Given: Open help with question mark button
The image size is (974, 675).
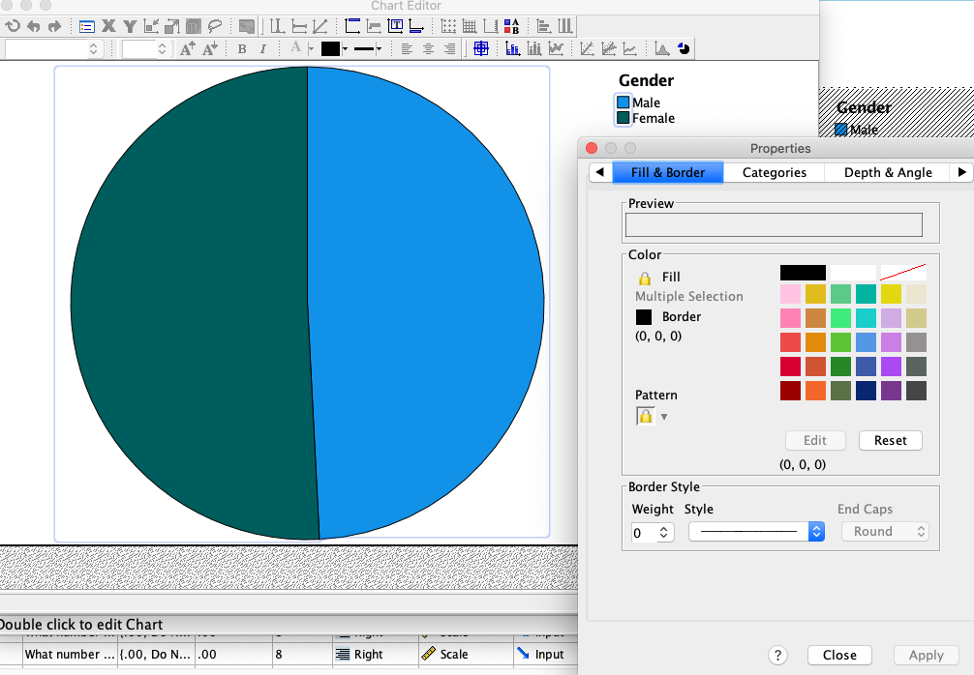Looking at the screenshot, I should (777, 655).
